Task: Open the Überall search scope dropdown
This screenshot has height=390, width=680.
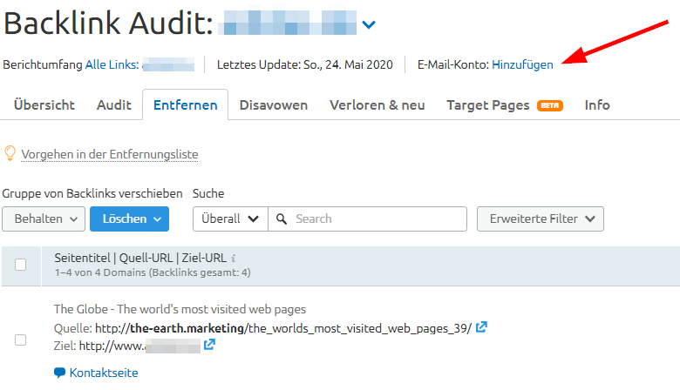Action: click(x=230, y=219)
